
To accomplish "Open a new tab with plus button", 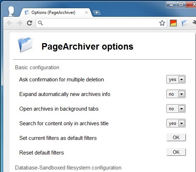I will click(97, 12).
